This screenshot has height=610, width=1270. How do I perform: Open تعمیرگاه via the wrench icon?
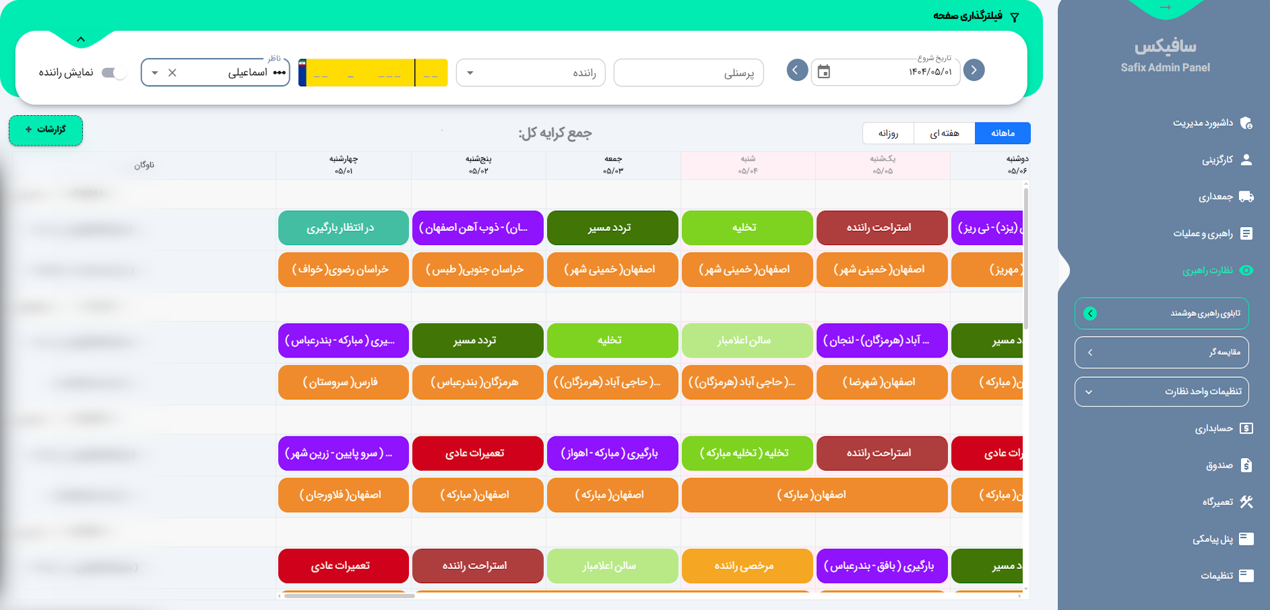(1248, 502)
